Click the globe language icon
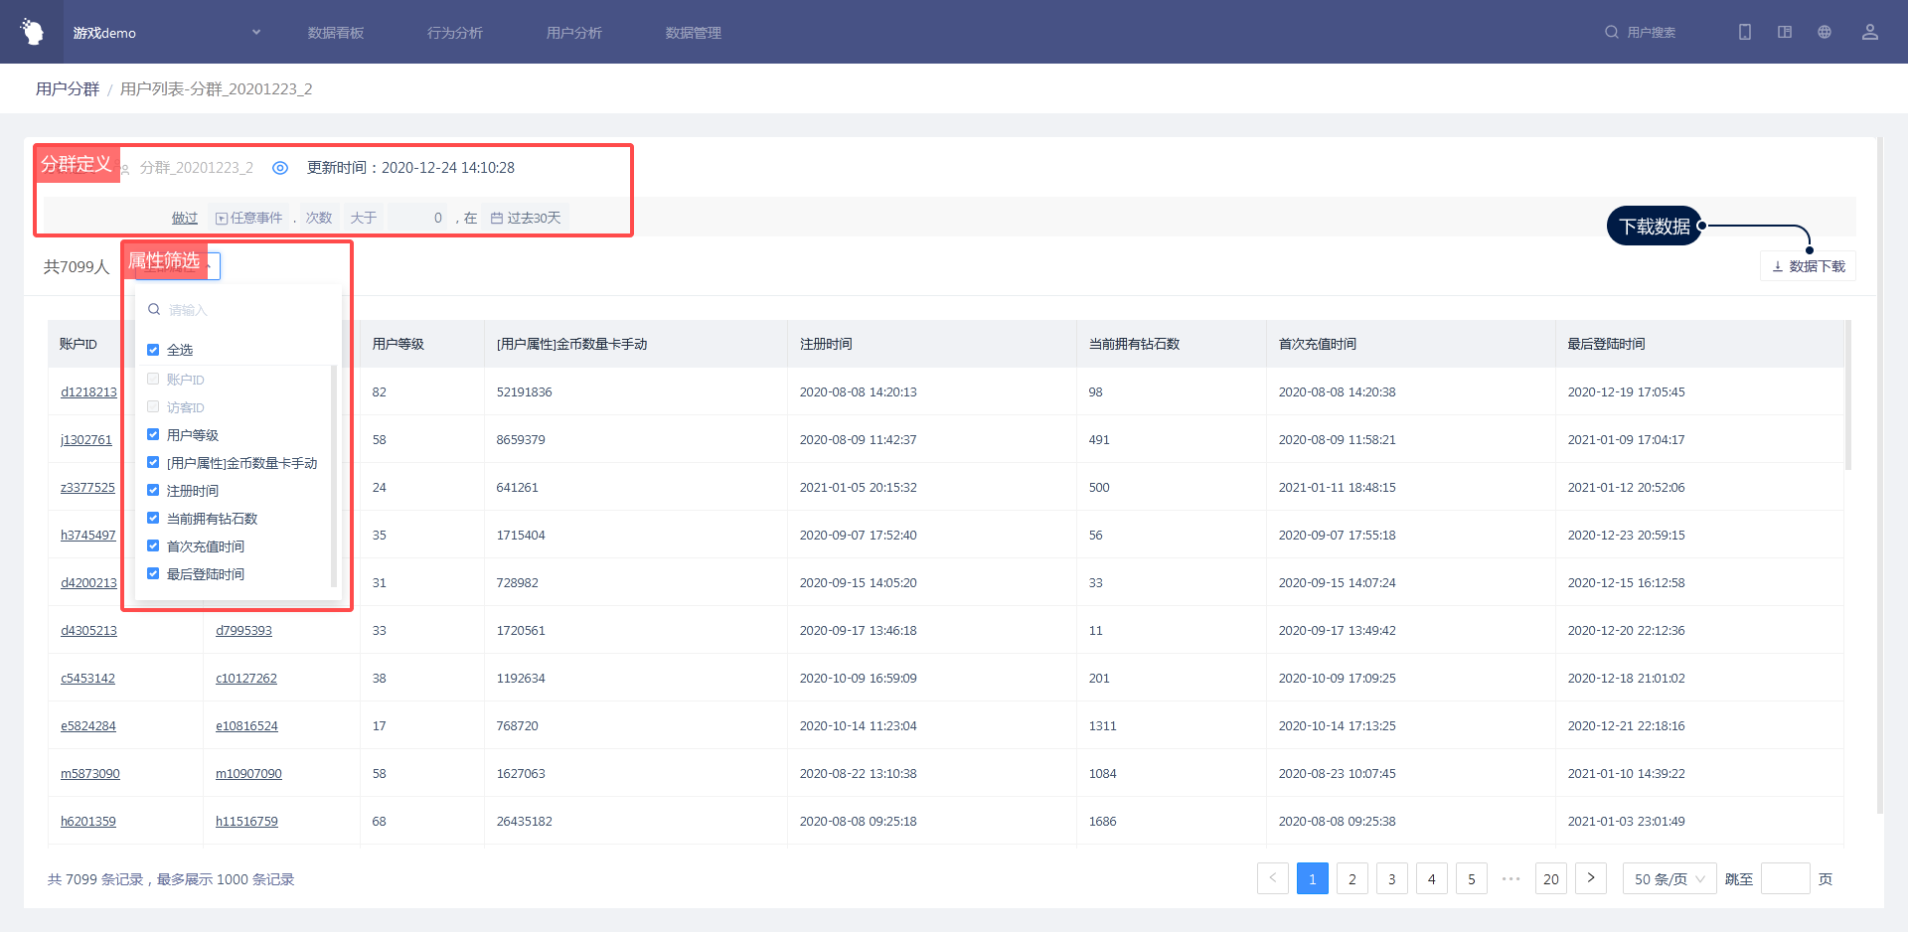This screenshot has width=1908, height=932. click(x=1825, y=32)
